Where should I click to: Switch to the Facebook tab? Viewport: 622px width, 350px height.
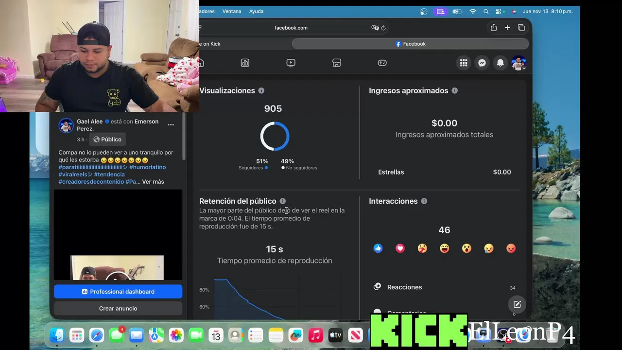411,44
